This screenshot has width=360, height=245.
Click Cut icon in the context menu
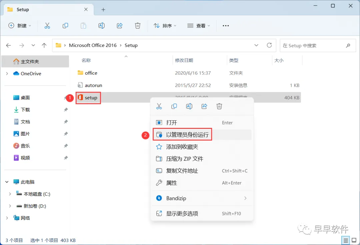[159, 106]
